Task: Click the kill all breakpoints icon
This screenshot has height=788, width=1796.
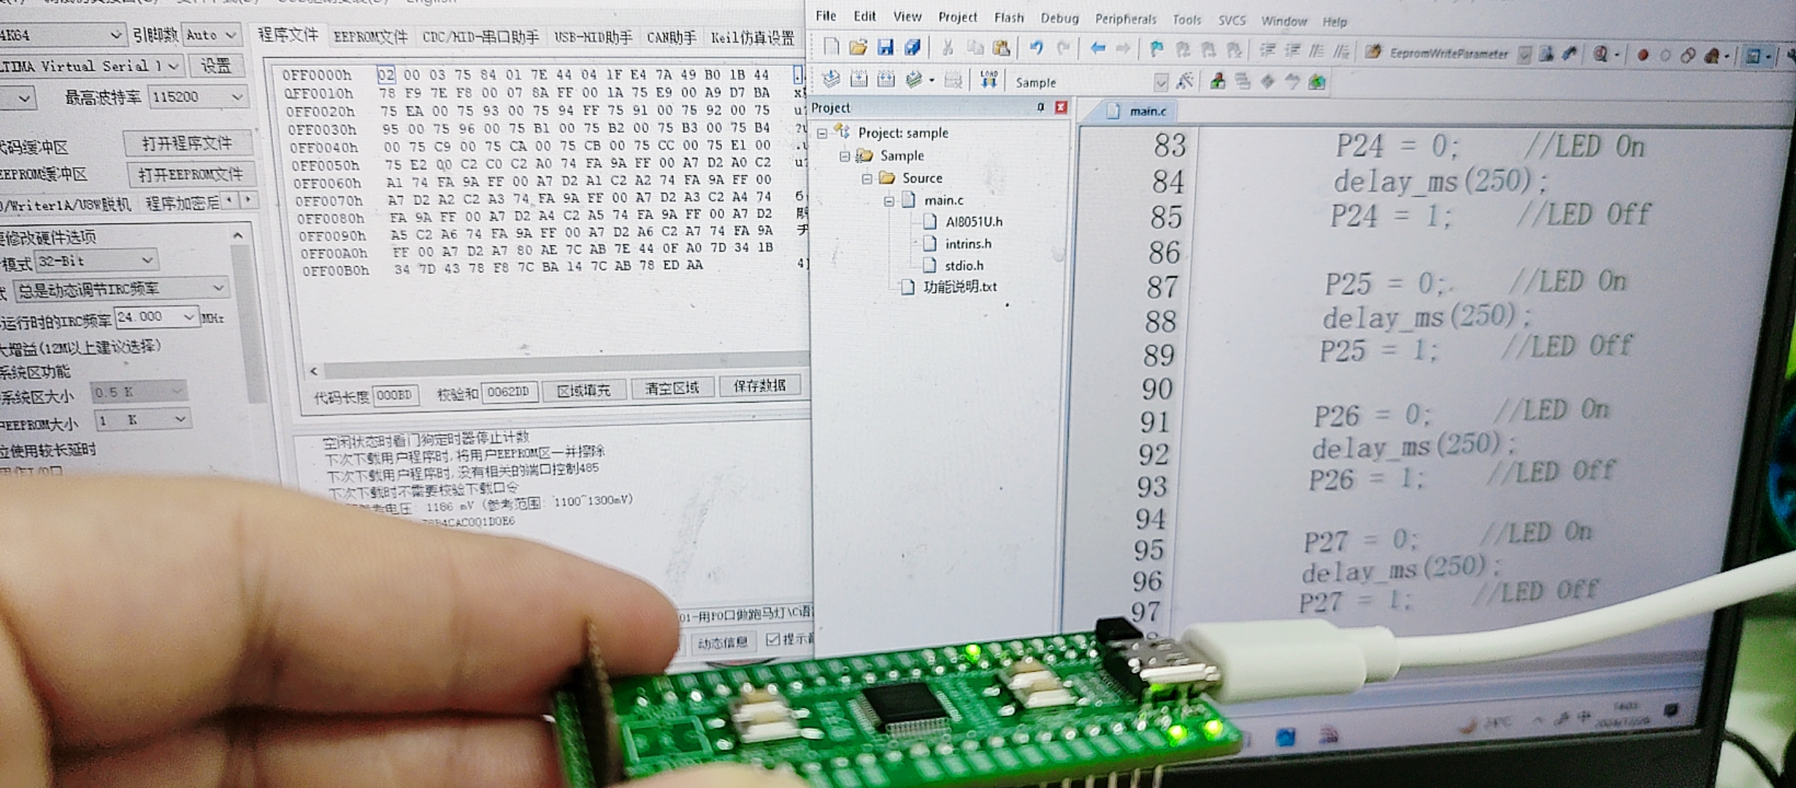Action: 1712,56
